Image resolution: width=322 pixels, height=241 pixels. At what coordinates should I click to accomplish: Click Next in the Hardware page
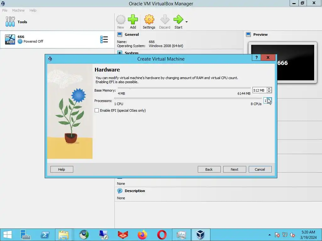pyautogui.click(x=235, y=169)
